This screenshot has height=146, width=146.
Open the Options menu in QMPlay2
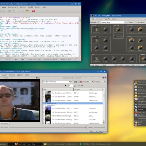pos(20,75)
